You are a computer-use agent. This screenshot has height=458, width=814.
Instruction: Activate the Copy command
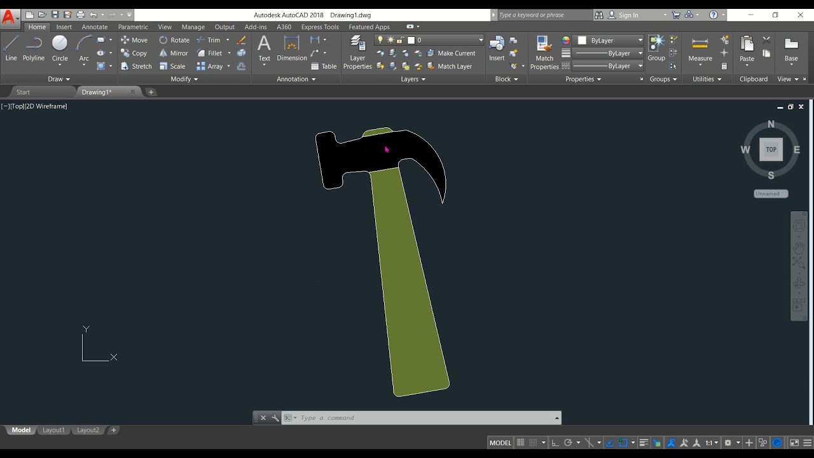[x=134, y=53]
